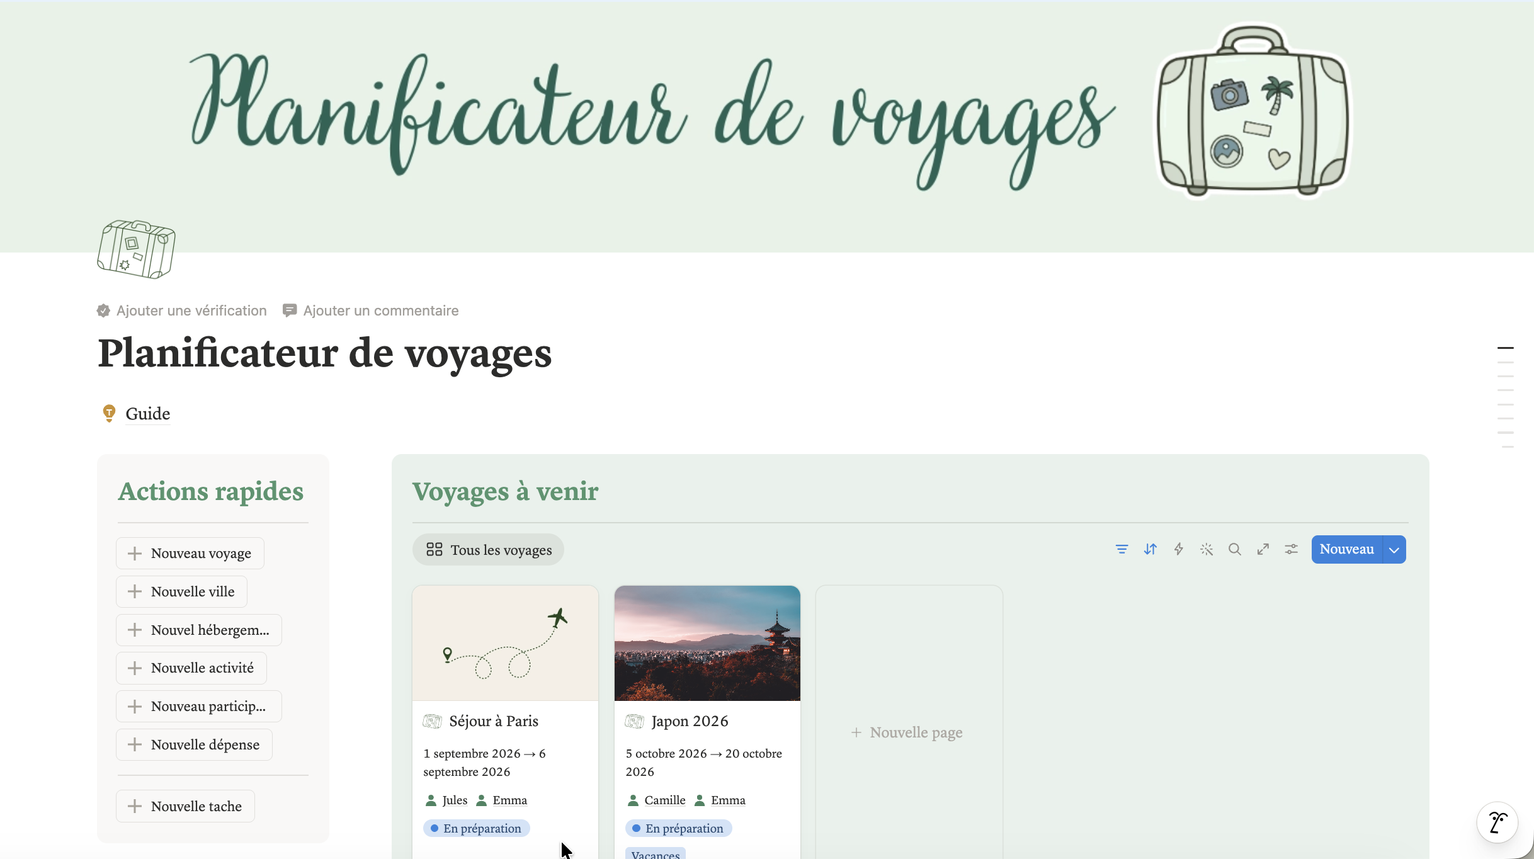Open the Guide page link
Image resolution: width=1534 pixels, height=859 pixels.
pos(148,414)
